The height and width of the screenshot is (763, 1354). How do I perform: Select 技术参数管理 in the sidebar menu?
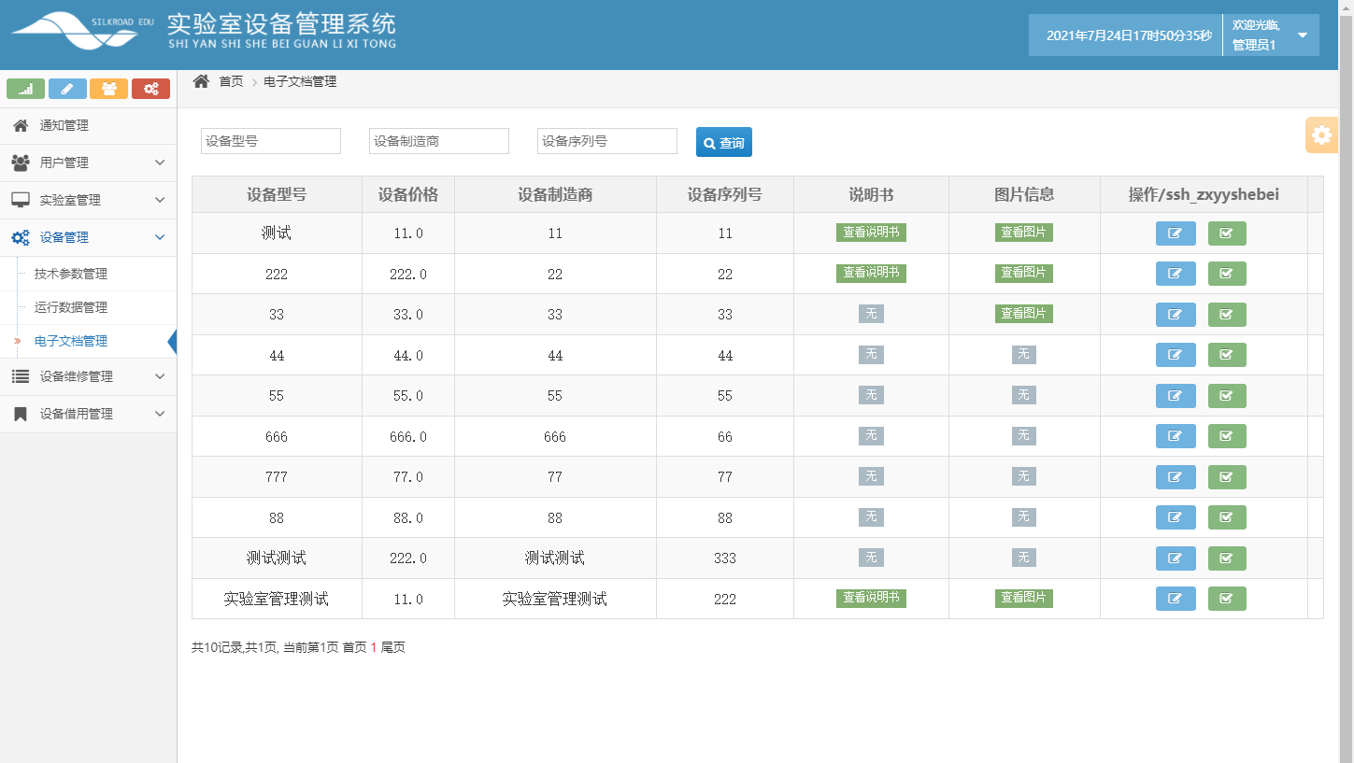click(71, 274)
